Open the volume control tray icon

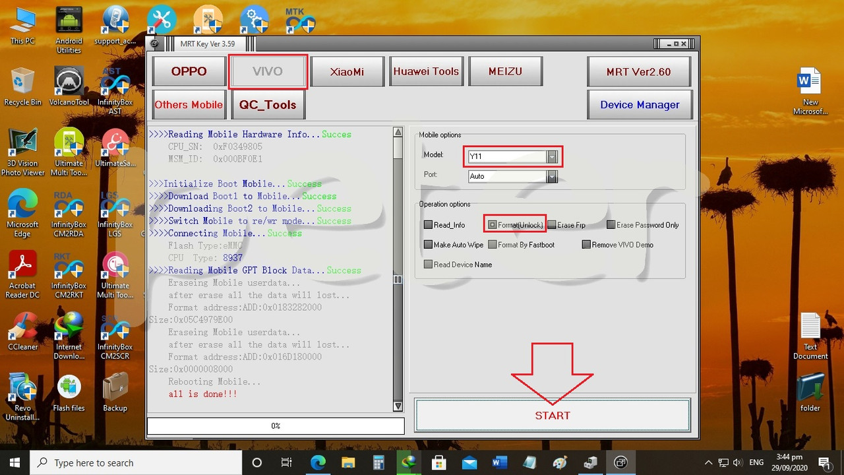[737, 462]
